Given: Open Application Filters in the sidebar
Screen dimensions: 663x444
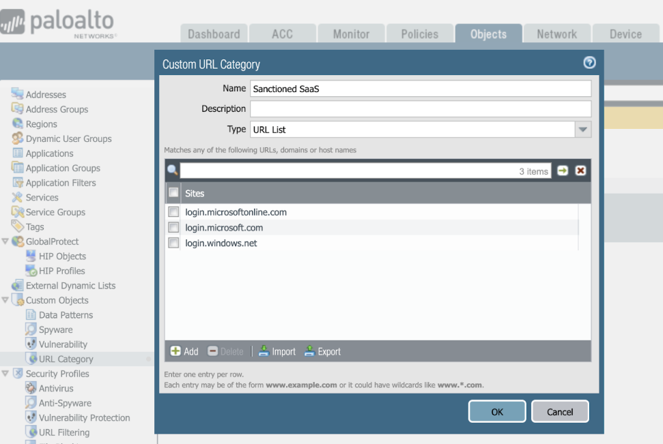Looking at the screenshot, I should (61, 183).
